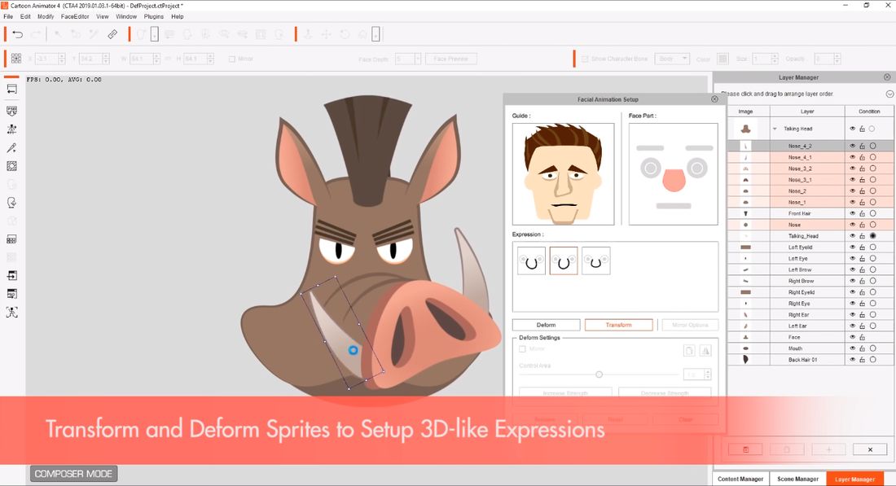Open the Window menu

(x=126, y=16)
